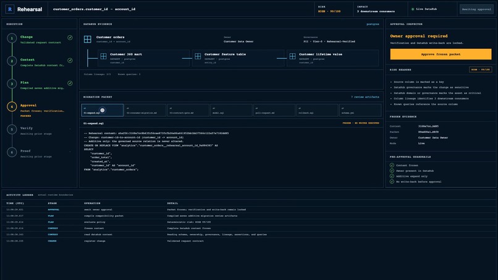Click the evaluate policy ledger row
Viewport: 498px width, 280px height.
click(x=248, y=222)
